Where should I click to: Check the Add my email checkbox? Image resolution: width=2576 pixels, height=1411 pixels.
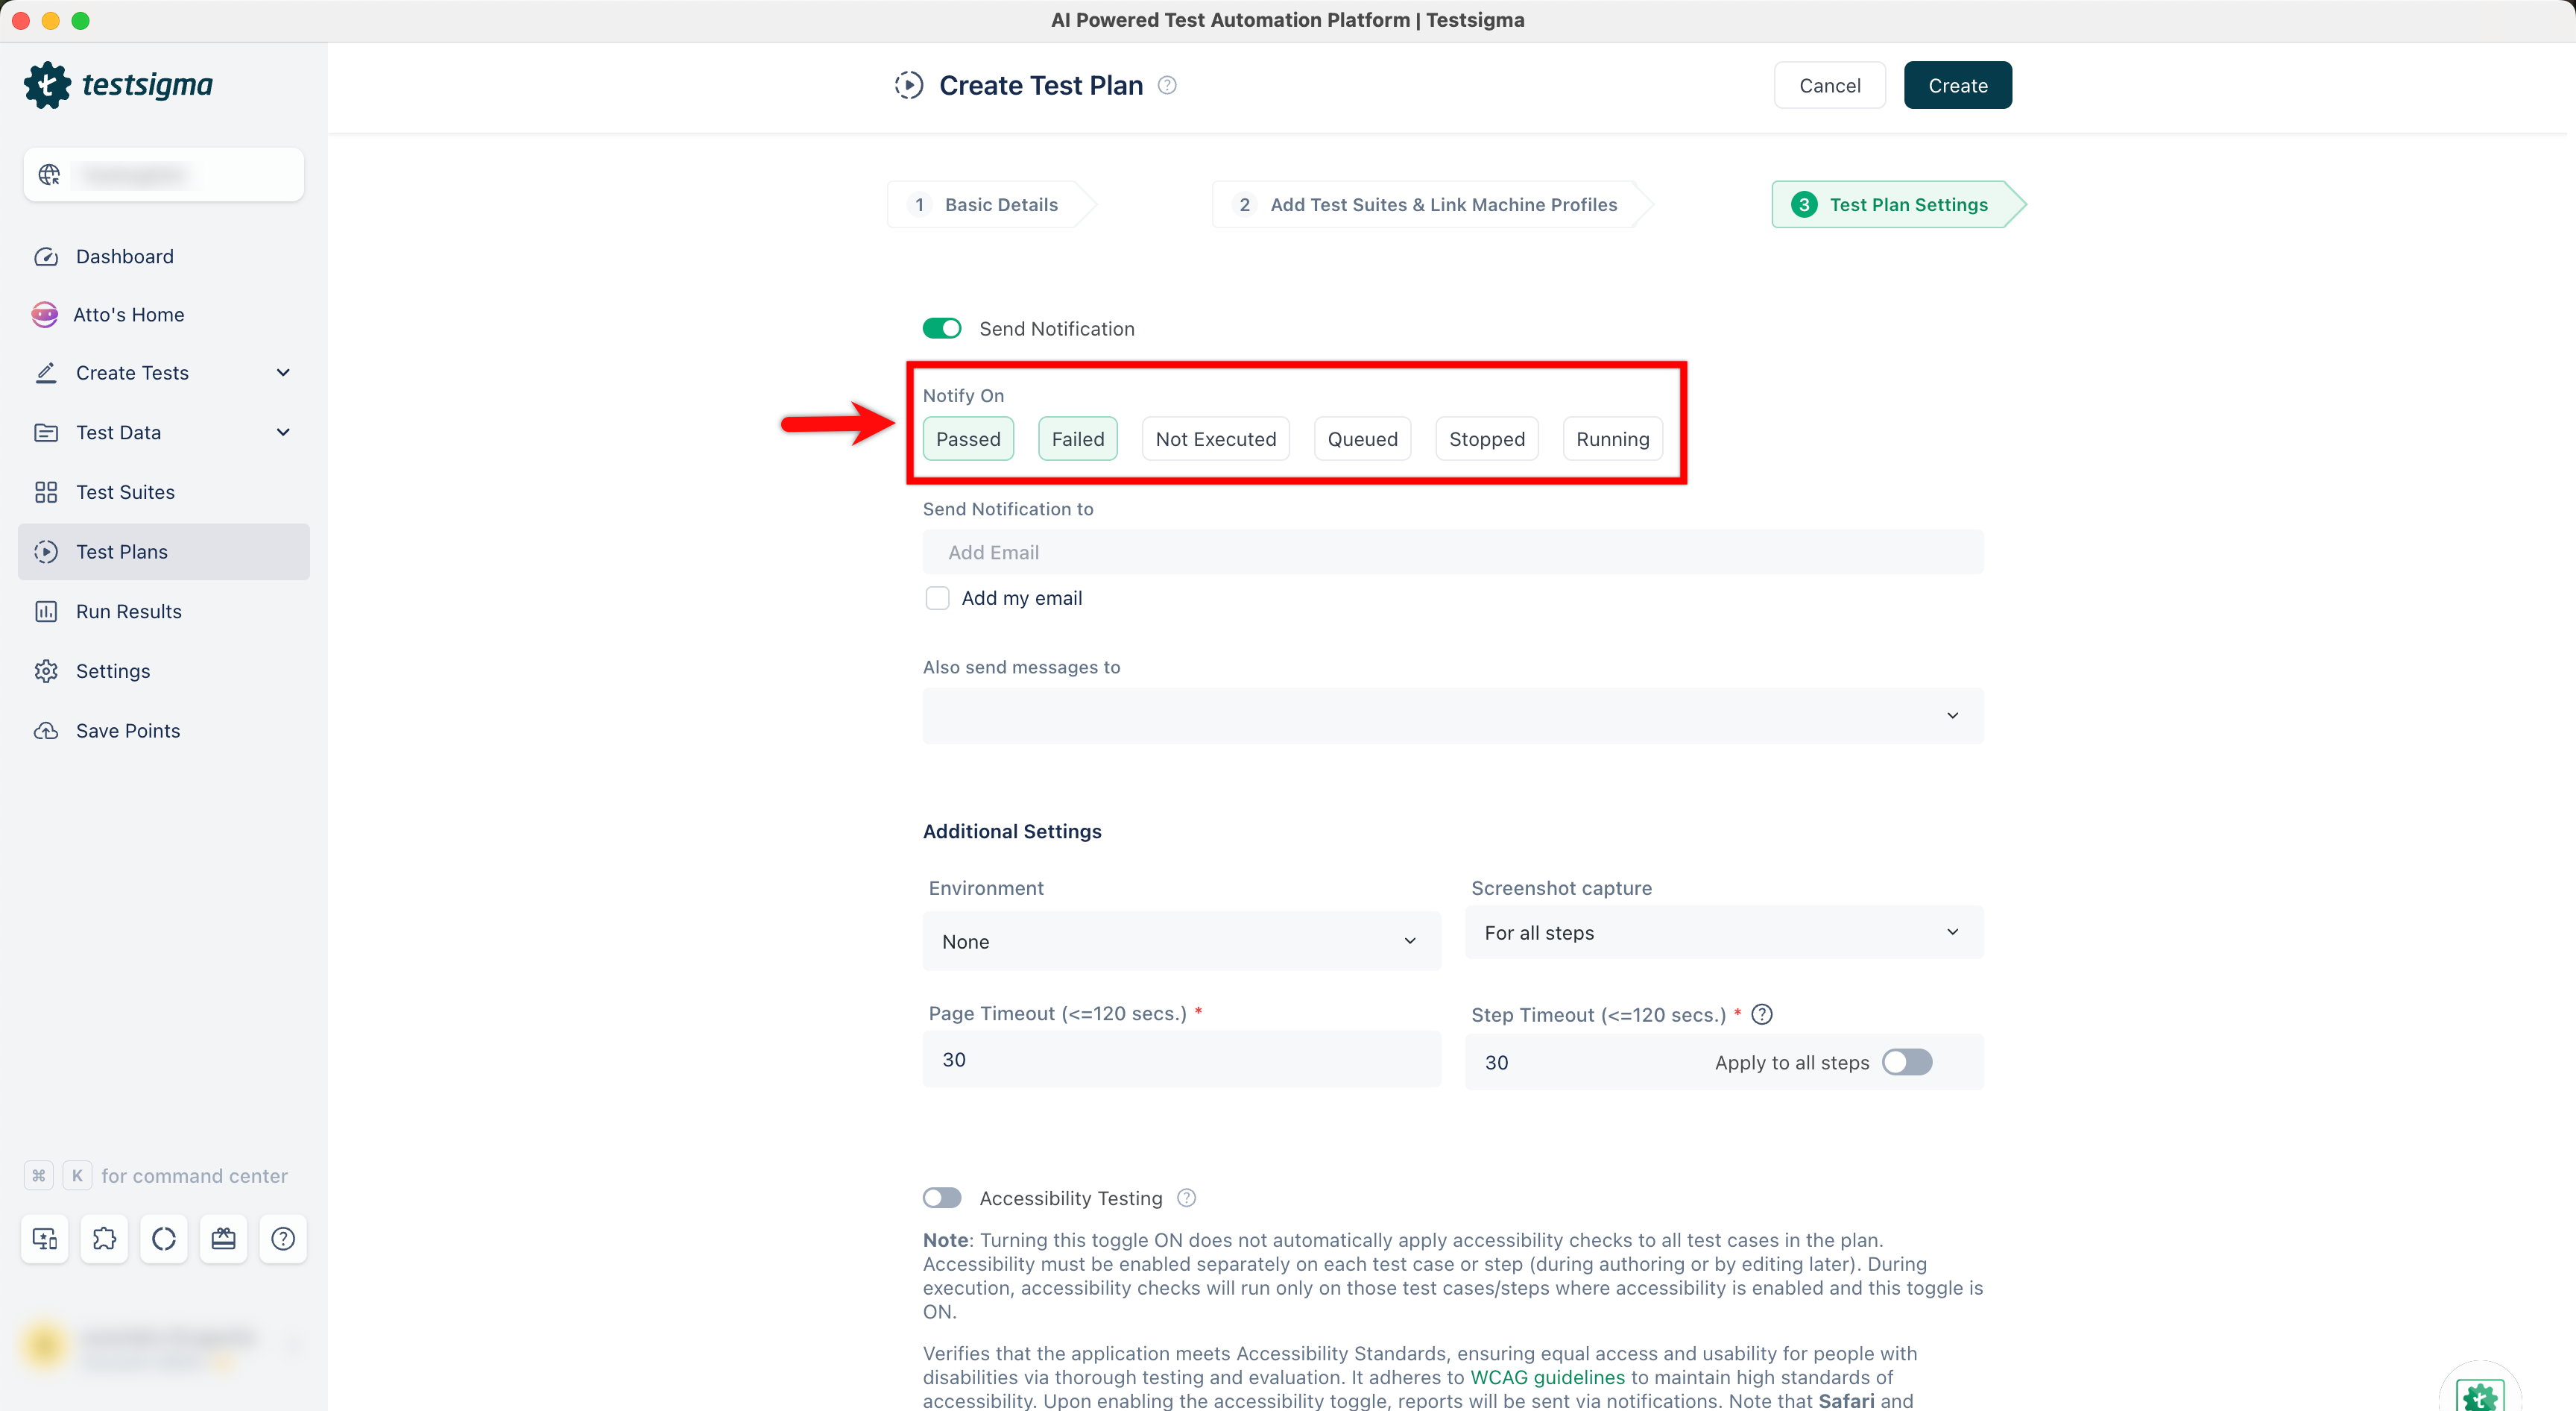pyautogui.click(x=937, y=598)
